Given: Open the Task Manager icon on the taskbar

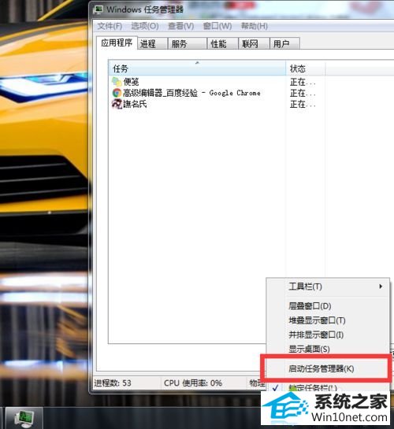Looking at the screenshot, I should (24, 418).
